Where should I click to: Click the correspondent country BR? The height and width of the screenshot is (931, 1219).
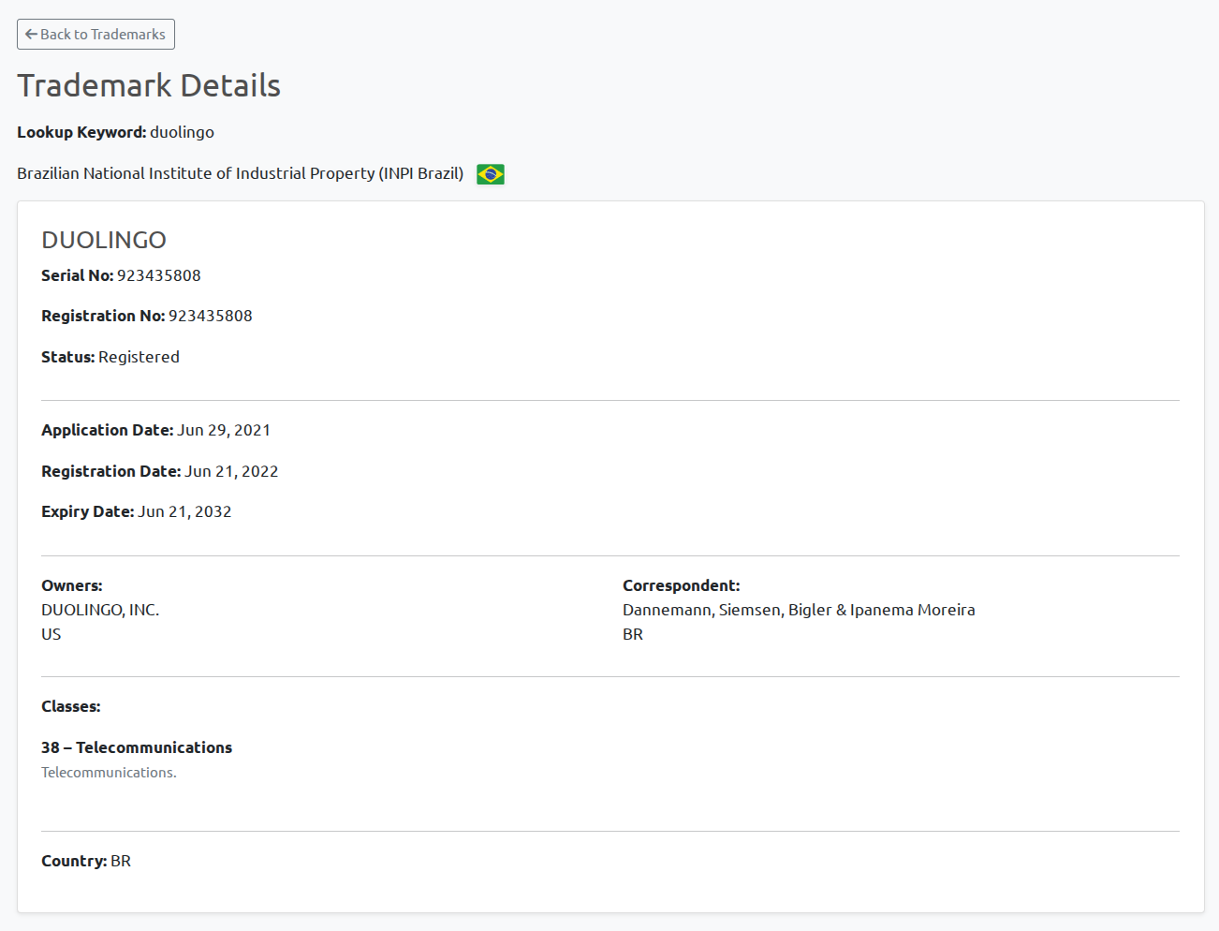point(633,634)
